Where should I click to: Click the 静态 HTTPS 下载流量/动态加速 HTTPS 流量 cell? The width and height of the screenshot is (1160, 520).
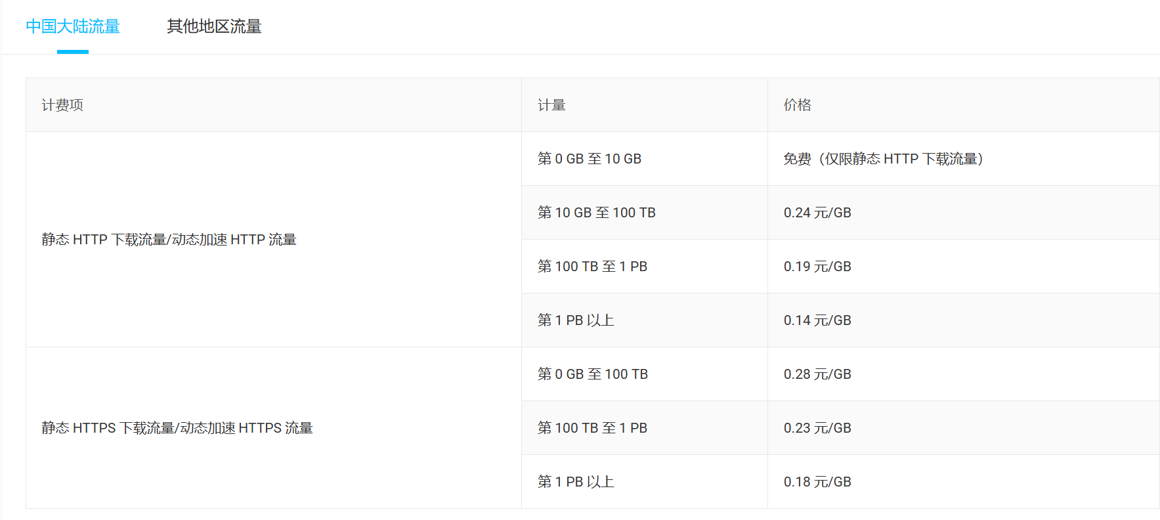tap(177, 428)
